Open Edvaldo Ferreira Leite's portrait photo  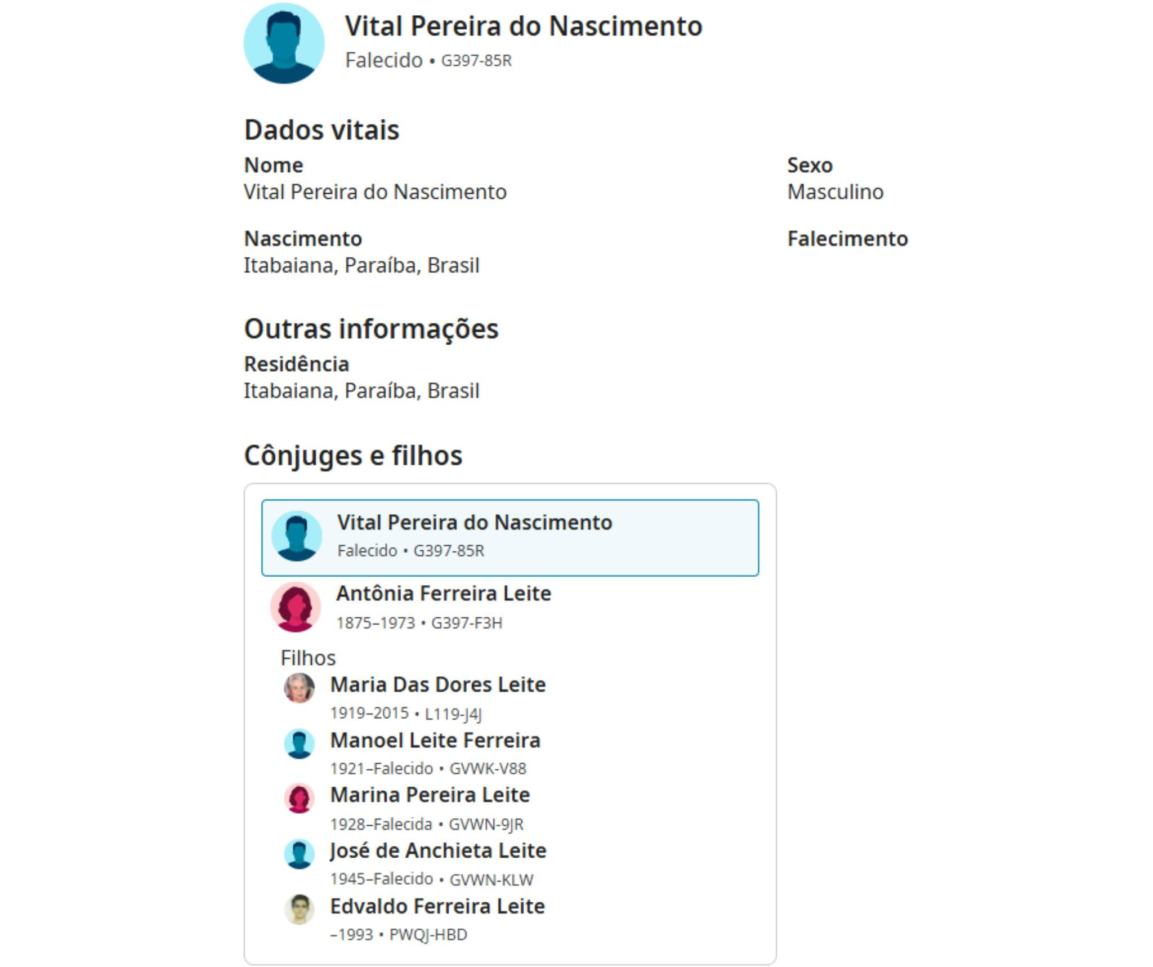(x=299, y=909)
